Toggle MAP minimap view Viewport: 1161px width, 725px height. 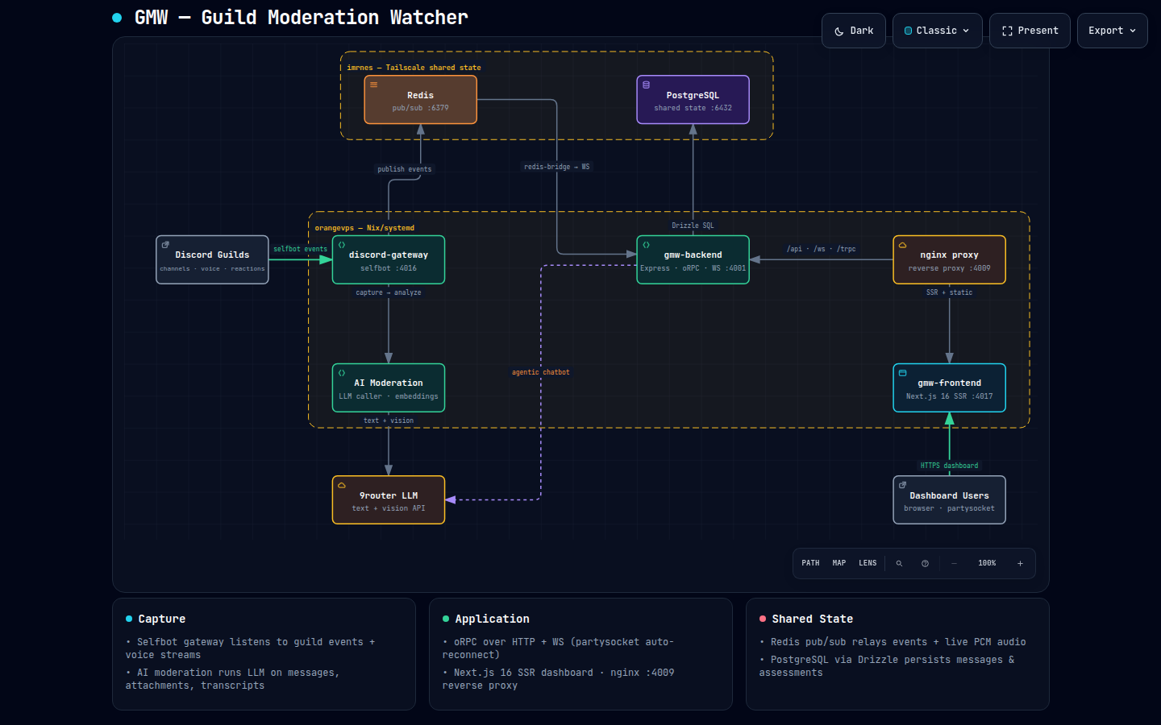[x=839, y=563]
